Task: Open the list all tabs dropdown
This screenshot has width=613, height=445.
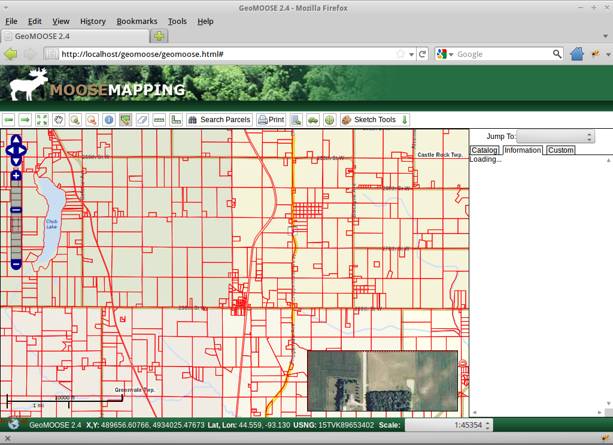Action: click(x=605, y=36)
